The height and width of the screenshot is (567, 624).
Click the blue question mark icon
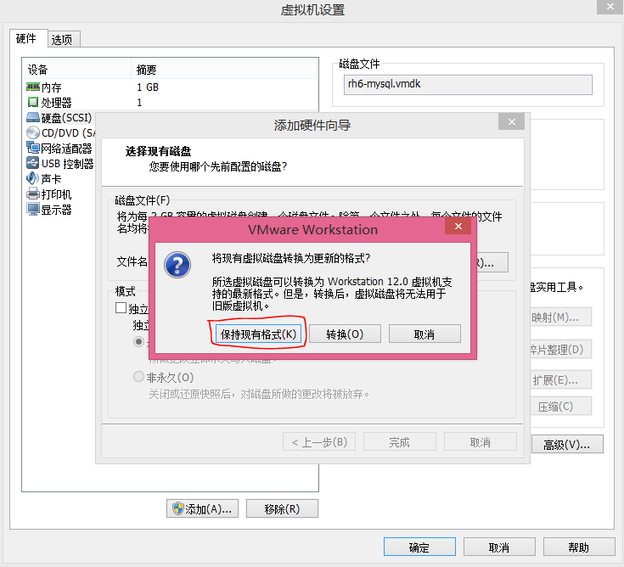(177, 265)
